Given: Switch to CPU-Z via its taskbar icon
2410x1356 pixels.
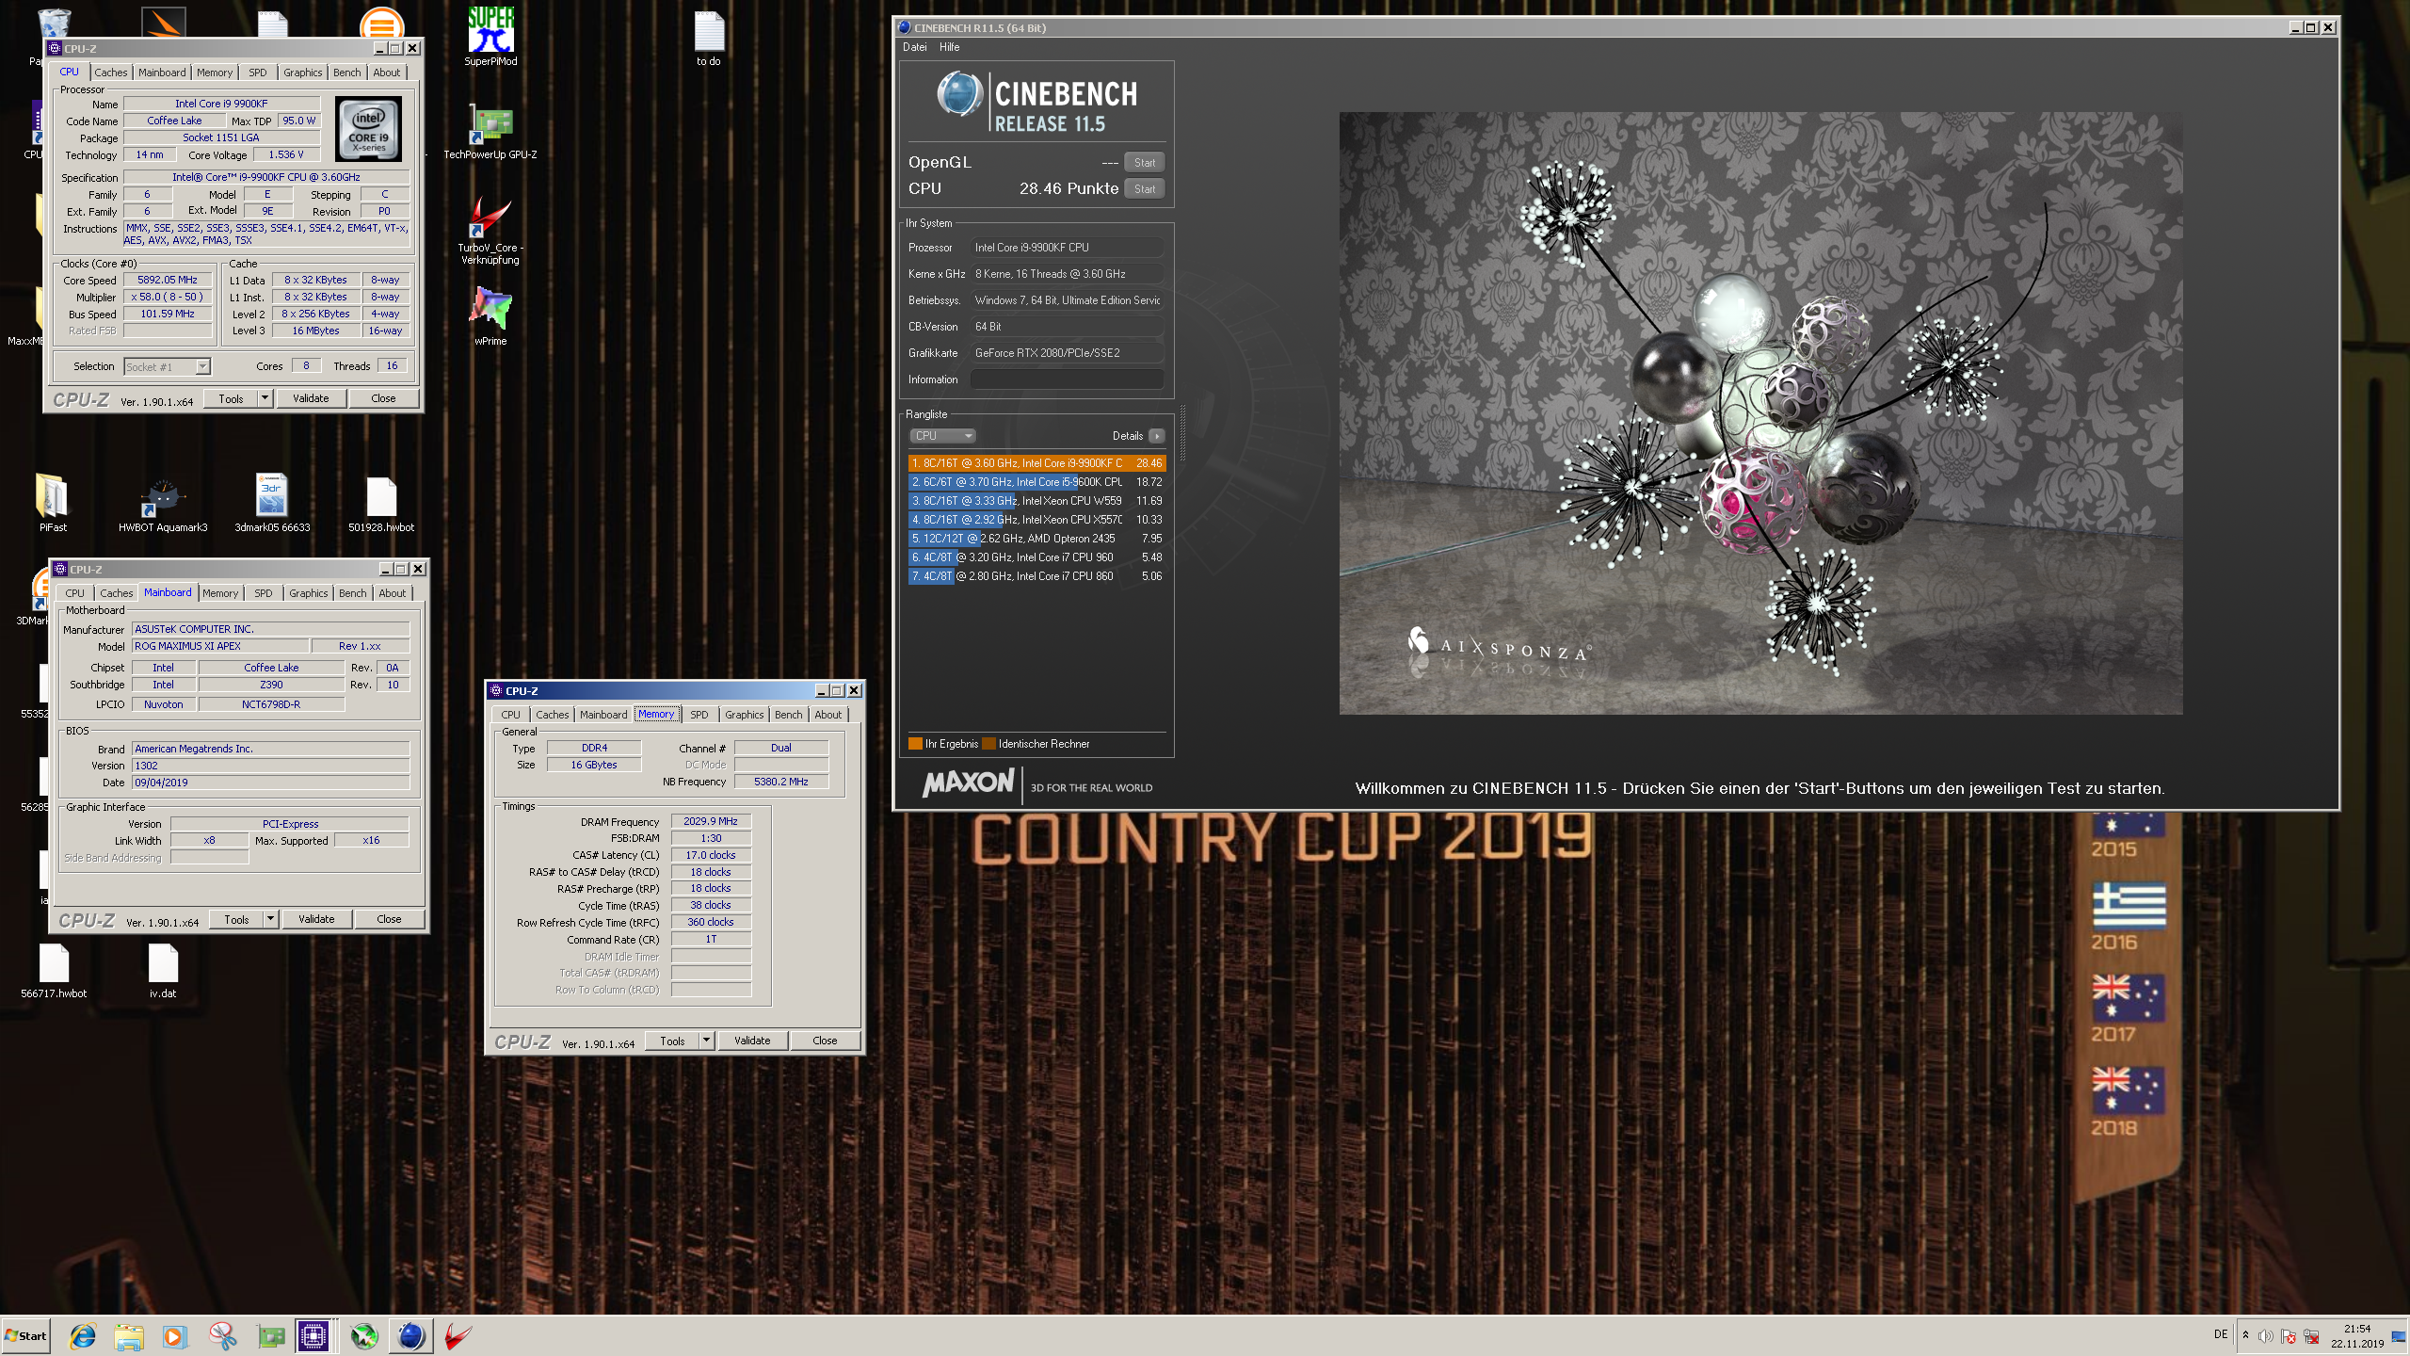Looking at the screenshot, I should [313, 1335].
